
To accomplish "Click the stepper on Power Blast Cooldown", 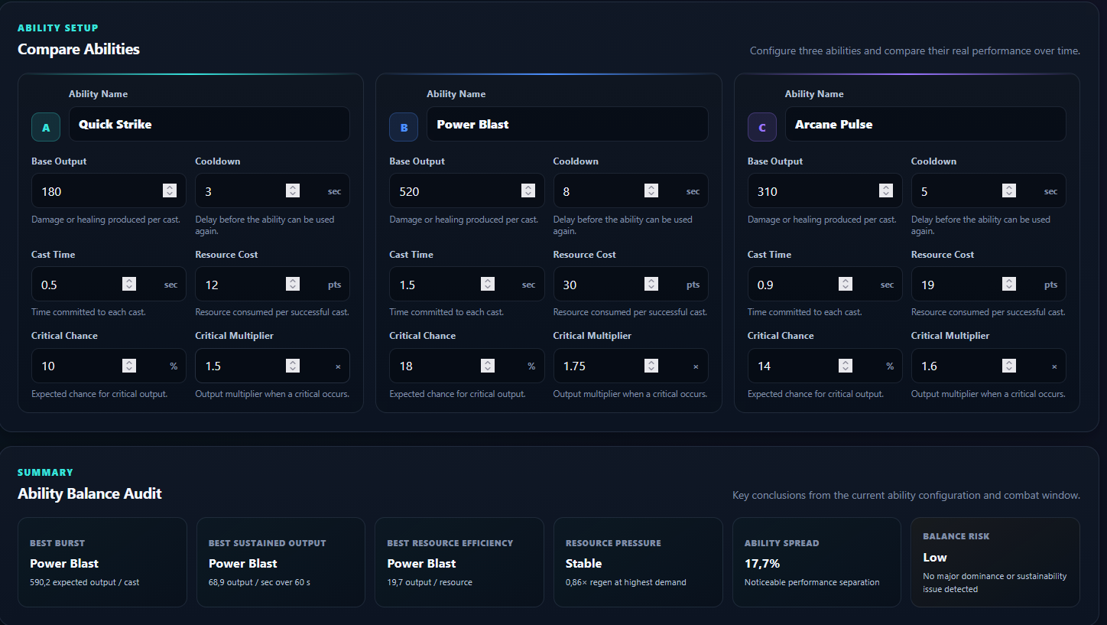I will click(651, 190).
